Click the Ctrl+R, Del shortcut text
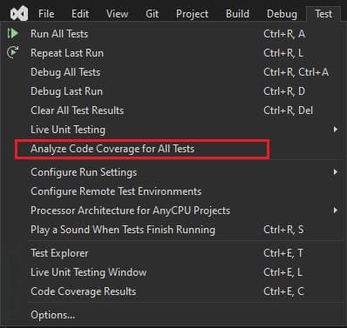347x328 pixels. click(x=288, y=110)
